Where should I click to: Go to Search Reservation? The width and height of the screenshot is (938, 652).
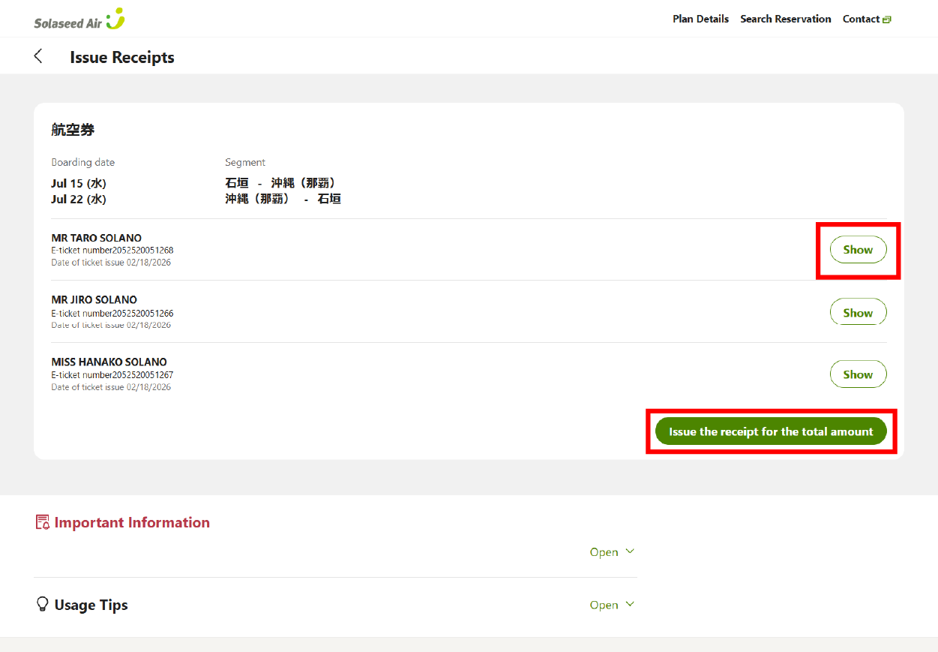tap(785, 19)
